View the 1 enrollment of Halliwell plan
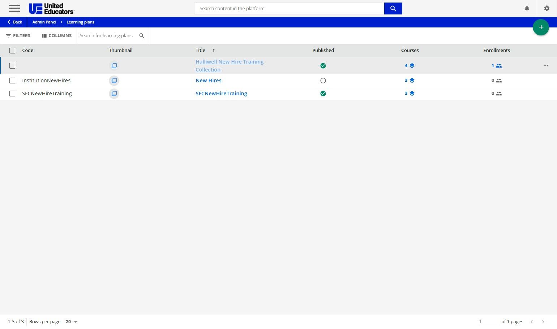Screen dimensions: 557x329 (x=497, y=66)
